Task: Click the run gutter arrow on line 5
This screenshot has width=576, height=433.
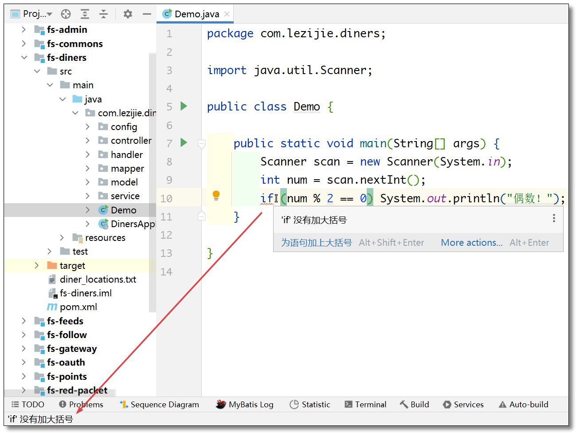Action: point(184,106)
